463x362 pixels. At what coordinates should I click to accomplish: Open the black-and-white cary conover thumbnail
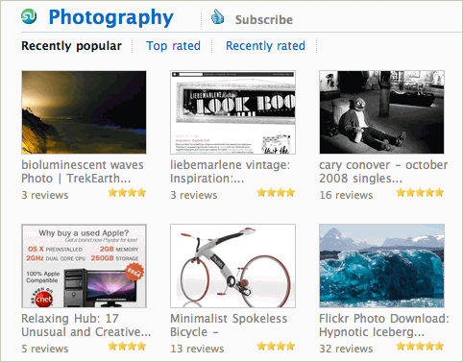pos(381,112)
